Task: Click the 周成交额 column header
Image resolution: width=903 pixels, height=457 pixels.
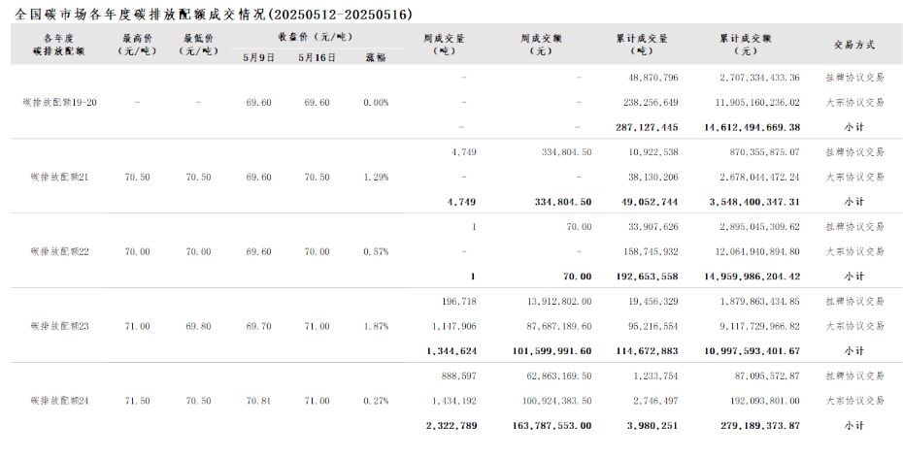Action: 542,45
